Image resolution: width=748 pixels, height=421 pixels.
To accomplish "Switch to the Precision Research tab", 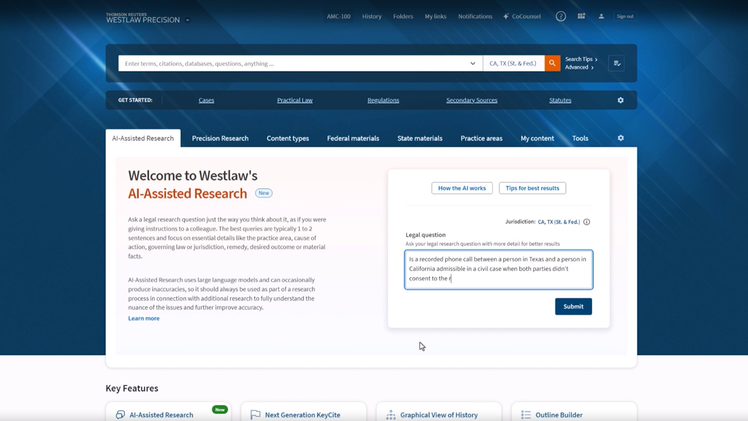I will click(220, 138).
